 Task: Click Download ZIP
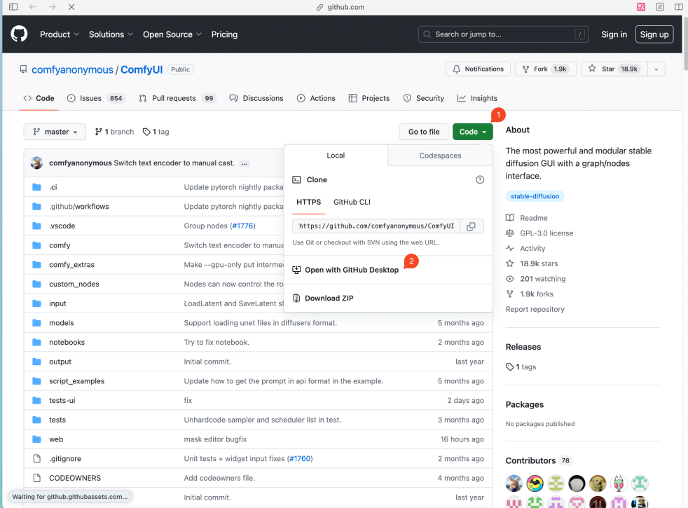(x=323, y=298)
